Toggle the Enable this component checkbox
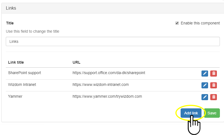 (177, 23)
